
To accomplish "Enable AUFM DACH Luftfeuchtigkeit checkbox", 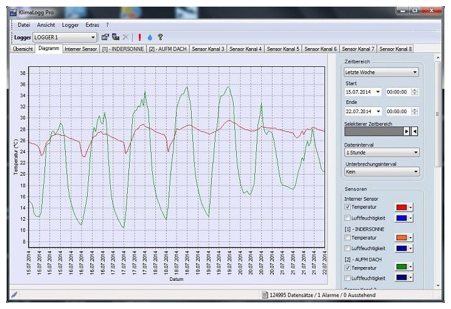I will click(348, 278).
